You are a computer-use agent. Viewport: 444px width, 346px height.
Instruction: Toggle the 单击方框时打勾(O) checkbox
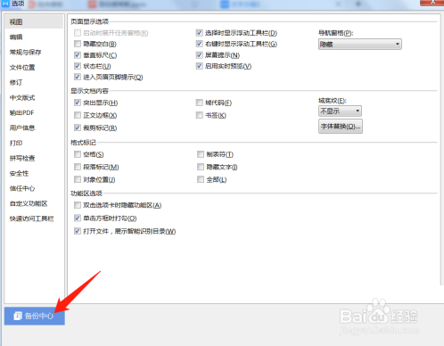pos(78,218)
